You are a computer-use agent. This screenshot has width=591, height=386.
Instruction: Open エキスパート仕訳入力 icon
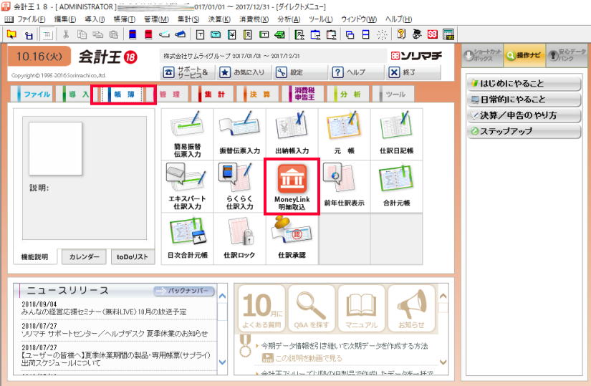187,185
